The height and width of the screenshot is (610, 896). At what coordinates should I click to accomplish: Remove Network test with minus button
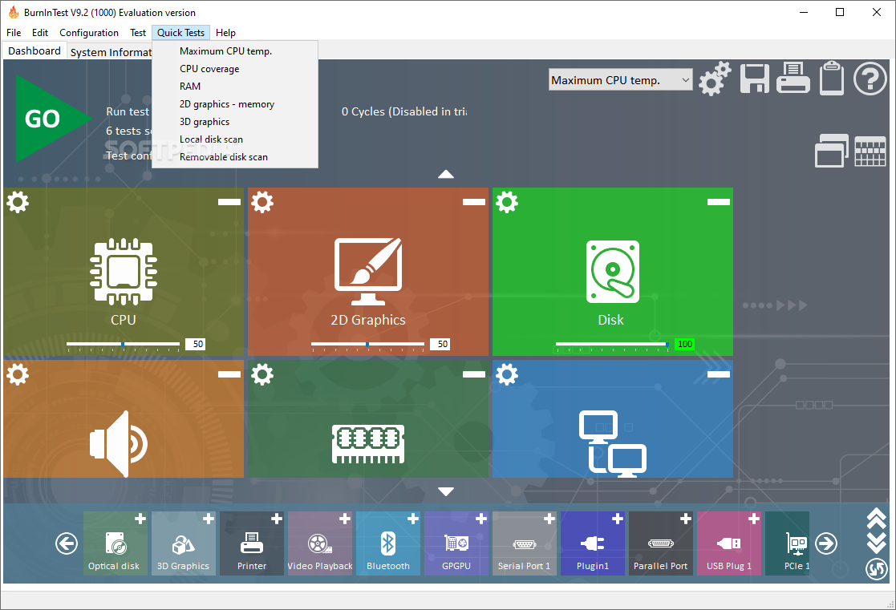coord(718,374)
